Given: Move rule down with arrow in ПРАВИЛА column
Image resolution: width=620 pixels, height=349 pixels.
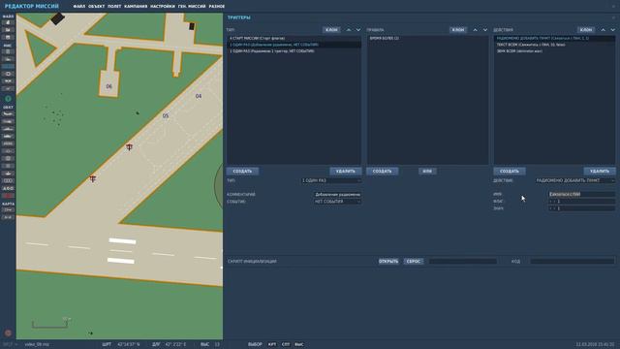Looking at the screenshot, I should [x=485, y=30].
